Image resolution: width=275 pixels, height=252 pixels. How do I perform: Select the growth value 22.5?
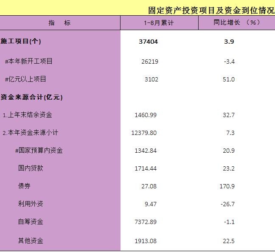coord(229,241)
